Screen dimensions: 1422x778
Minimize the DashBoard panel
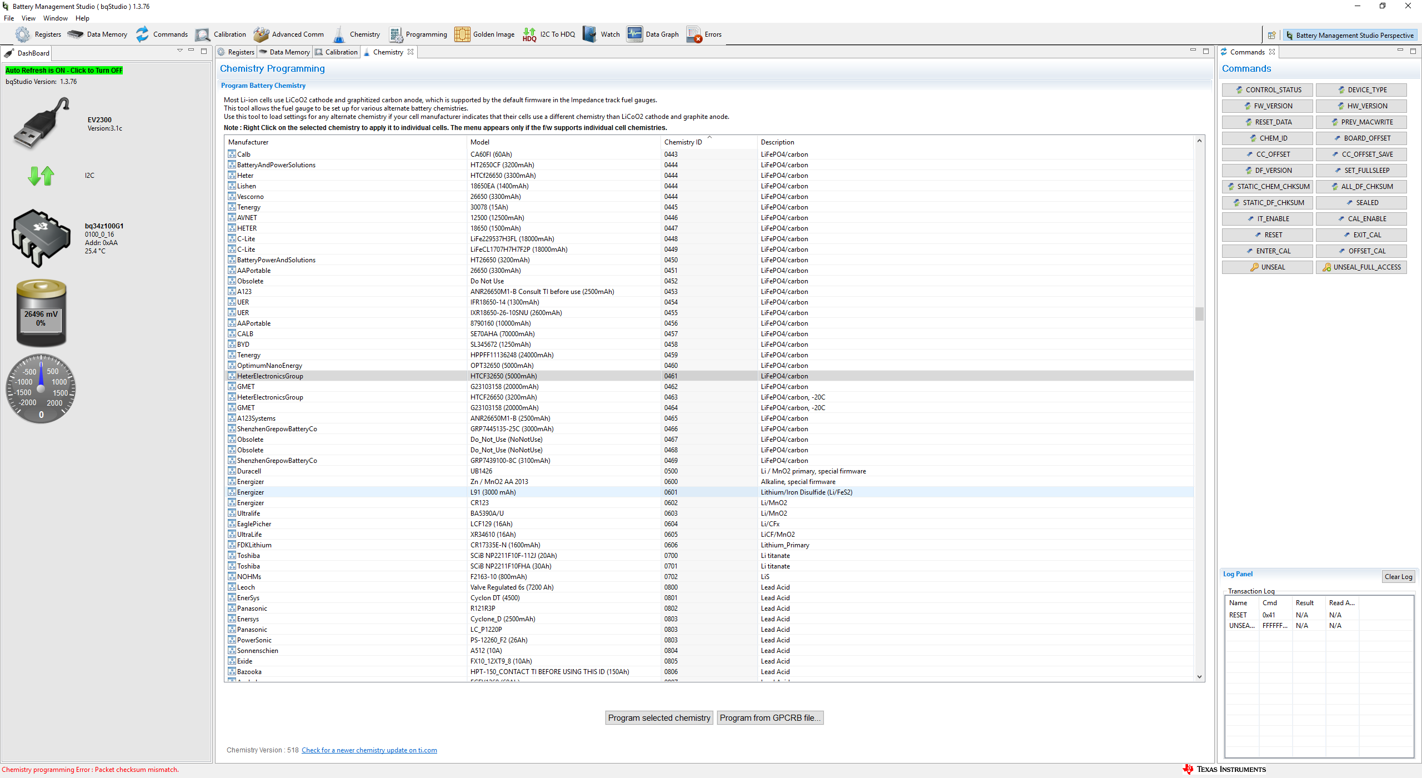point(191,51)
